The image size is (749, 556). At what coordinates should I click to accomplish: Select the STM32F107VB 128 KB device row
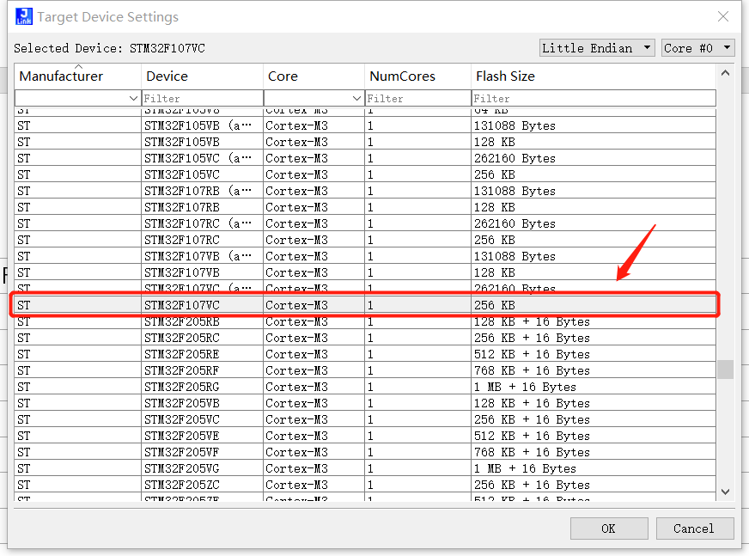coord(365,272)
